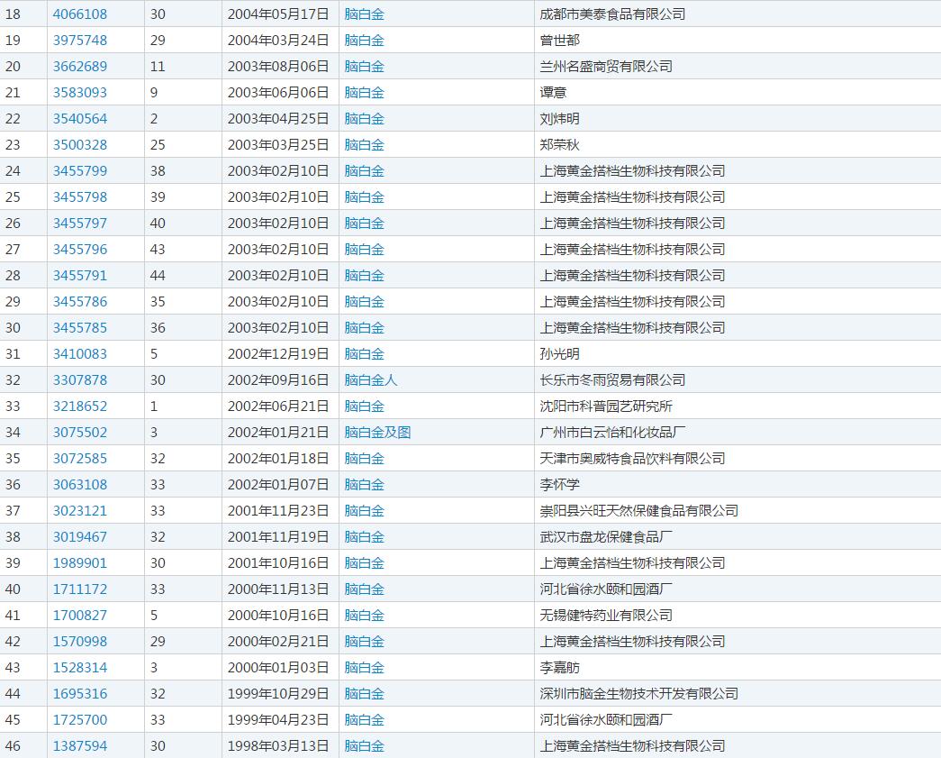Click registration number 3455799
Viewport: 941px width, 758px height.
click(80, 170)
